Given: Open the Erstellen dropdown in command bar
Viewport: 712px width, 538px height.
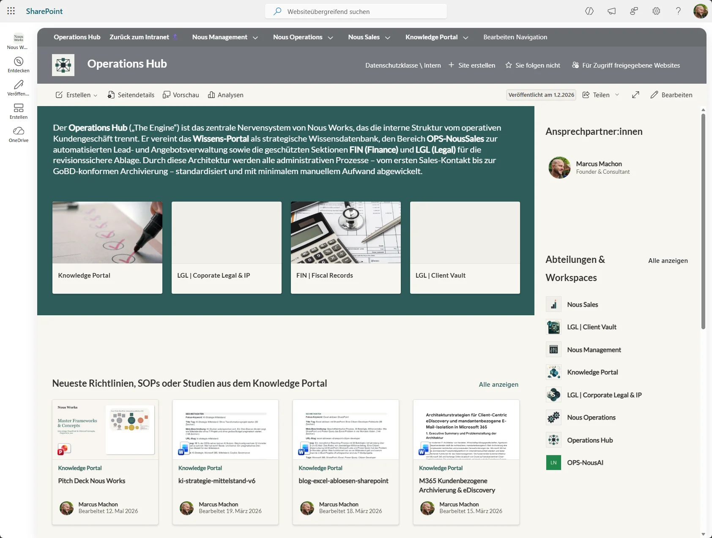Looking at the screenshot, I should tap(77, 95).
